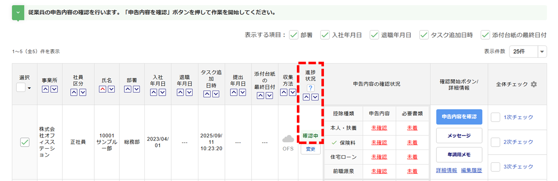This screenshot has height=181, width=558.
Task: Click the 変更 status button
Action: click(x=311, y=149)
